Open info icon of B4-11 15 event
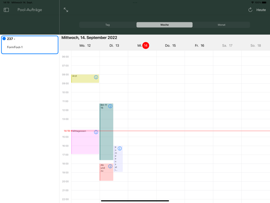Viewport: 270px width, 203px height. click(x=110, y=106)
